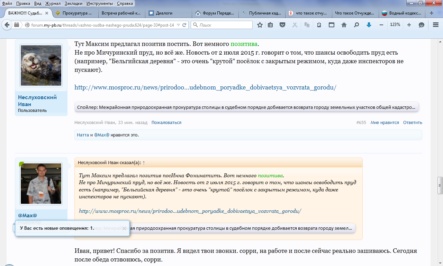Viewport: 443px width, 266px height.
Task: Go to the Firefox home page
Action: pyautogui.click(x=344, y=25)
